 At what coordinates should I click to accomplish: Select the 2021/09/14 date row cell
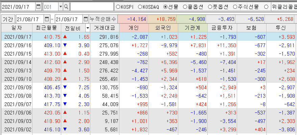coord(17,62)
